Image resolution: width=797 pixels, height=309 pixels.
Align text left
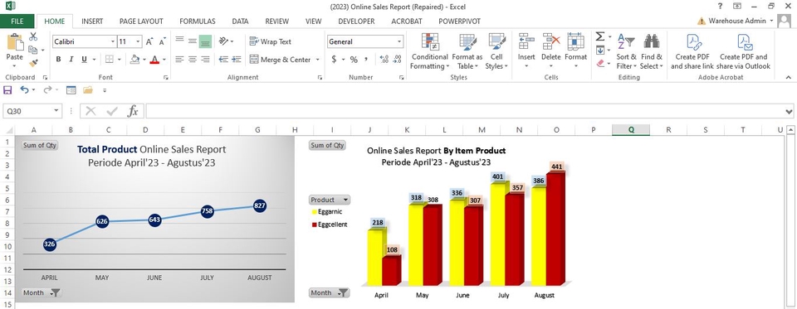click(x=179, y=60)
